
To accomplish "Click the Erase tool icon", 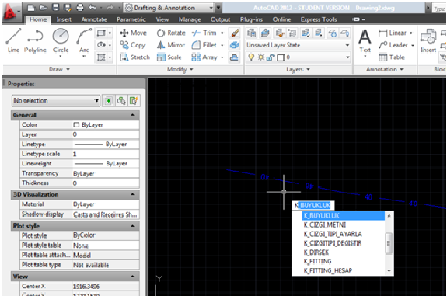I will point(234,33).
